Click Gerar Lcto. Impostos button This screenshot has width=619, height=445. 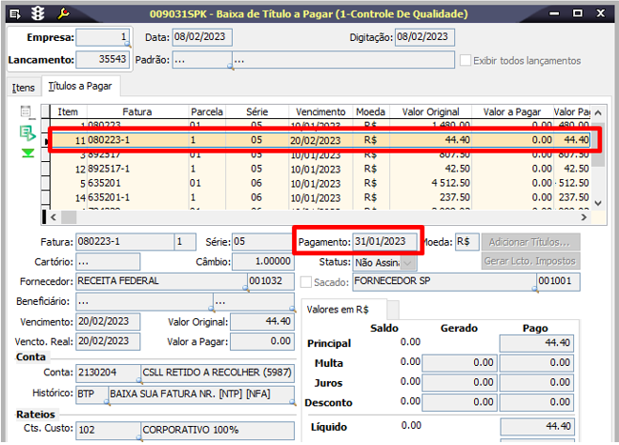pyautogui.click(x=530, y=261)
